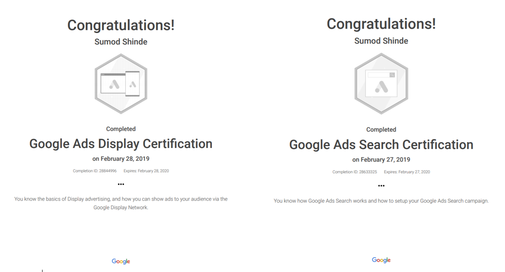Click the Google Ads Search hexagon badge
505x272 pixels.
point(381,83)
